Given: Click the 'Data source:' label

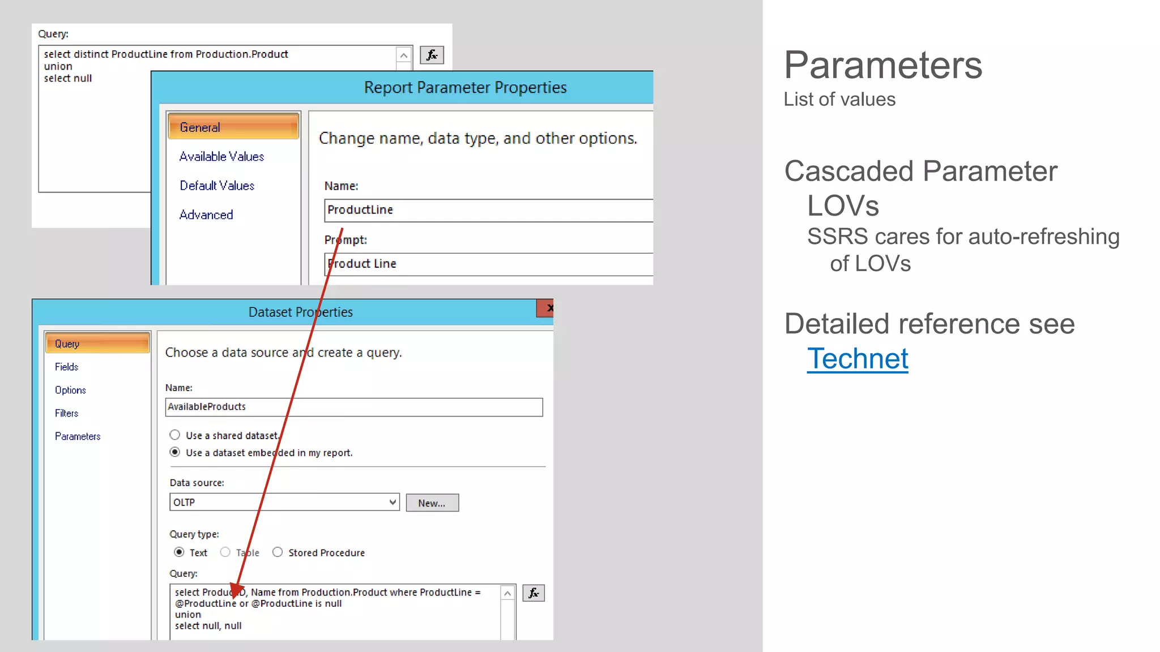Looking at the screenshot, I should pyautogui.click(x=197, y=483).
